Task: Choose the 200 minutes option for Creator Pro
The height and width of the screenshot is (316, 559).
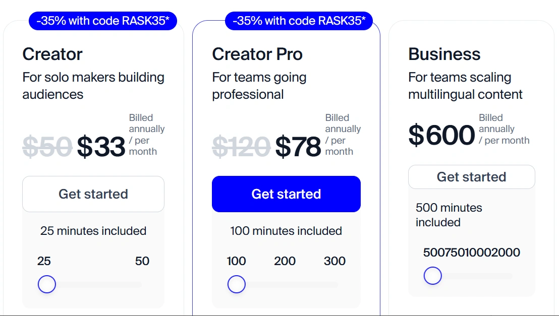Action: pos(285,261)
